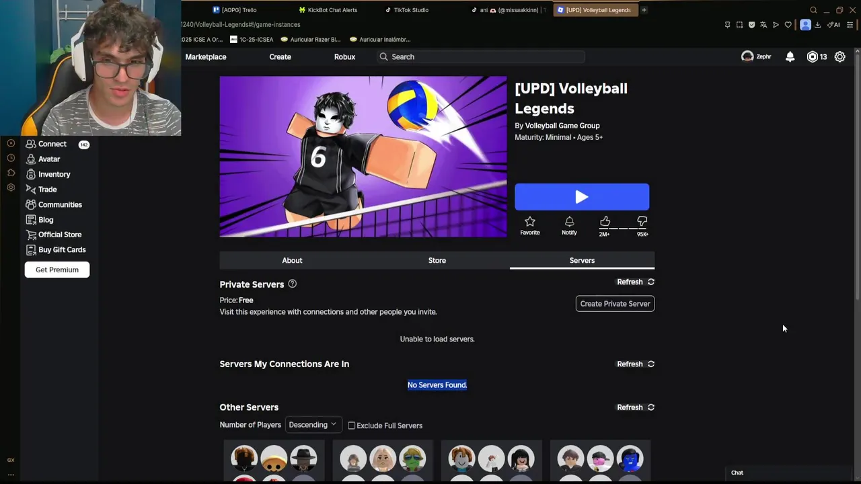861x484 pixels.
Task: Open Robux in the top navigation
Action: (x=344, y=56)
